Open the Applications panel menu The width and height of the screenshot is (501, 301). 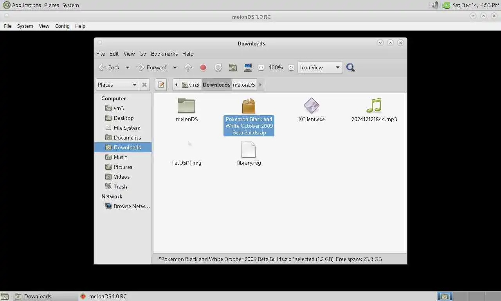(22, 5)
